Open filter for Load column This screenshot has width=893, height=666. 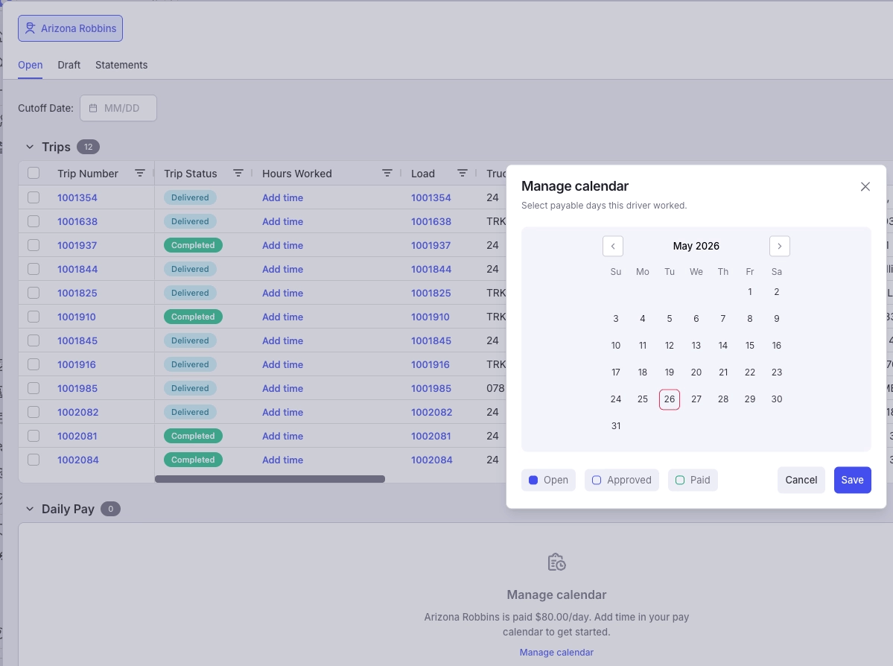click(463, 173)
